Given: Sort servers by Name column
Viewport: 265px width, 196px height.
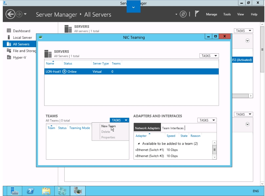Looking at the screenshot, I should (x=50, y=63).
